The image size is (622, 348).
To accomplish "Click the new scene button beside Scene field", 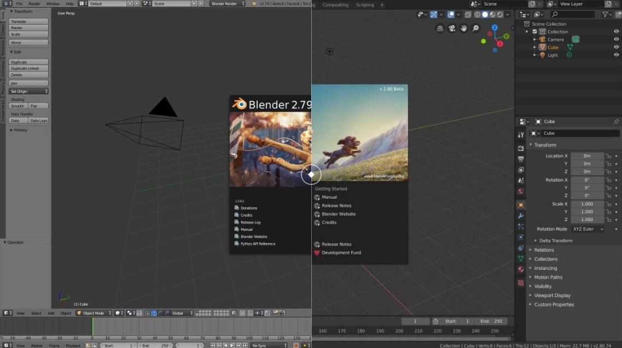I will click(x=532, y=4).
